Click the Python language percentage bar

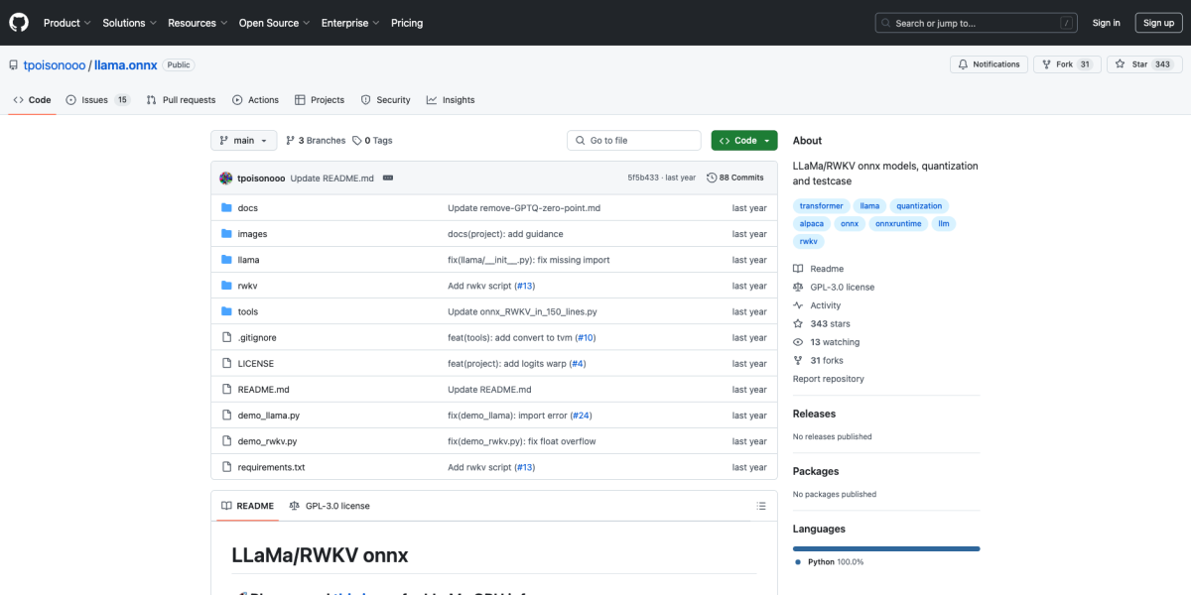click(x=885, y=546)
